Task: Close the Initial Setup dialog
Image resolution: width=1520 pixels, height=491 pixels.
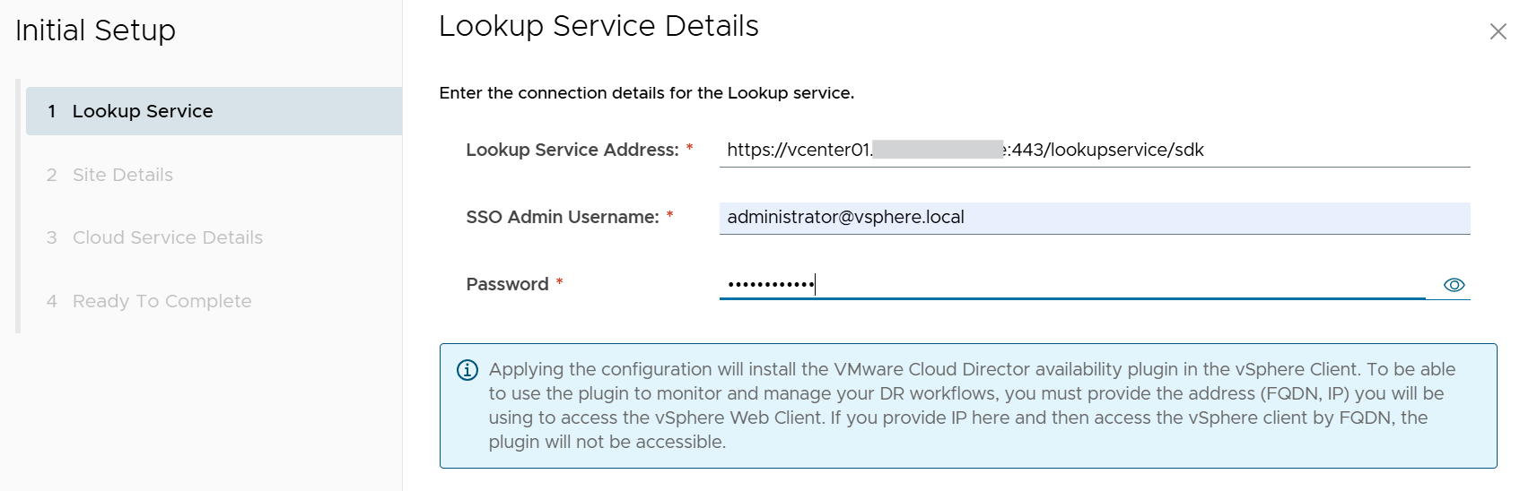Action: tap(1498, 31)
